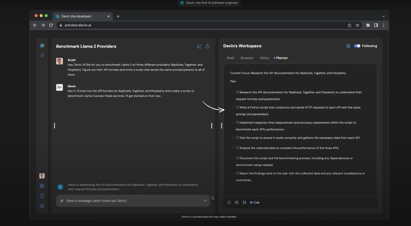Viewport: 411px width, 226px height.
Task: Select the Devin (the developer) browser tab
Action: (83, 16)
